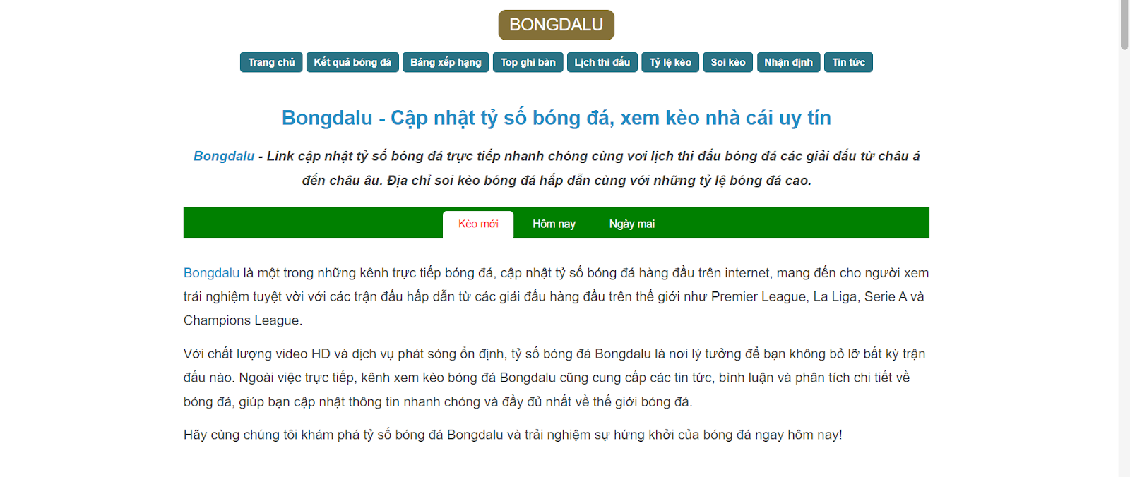This screenshot has width=1130, height=477.
Task: Open the Nhận định menu button
Action: 788,62
